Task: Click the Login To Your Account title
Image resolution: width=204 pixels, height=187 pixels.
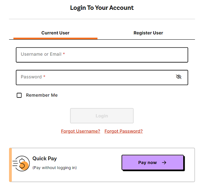Action: click(x=102, y=8)
